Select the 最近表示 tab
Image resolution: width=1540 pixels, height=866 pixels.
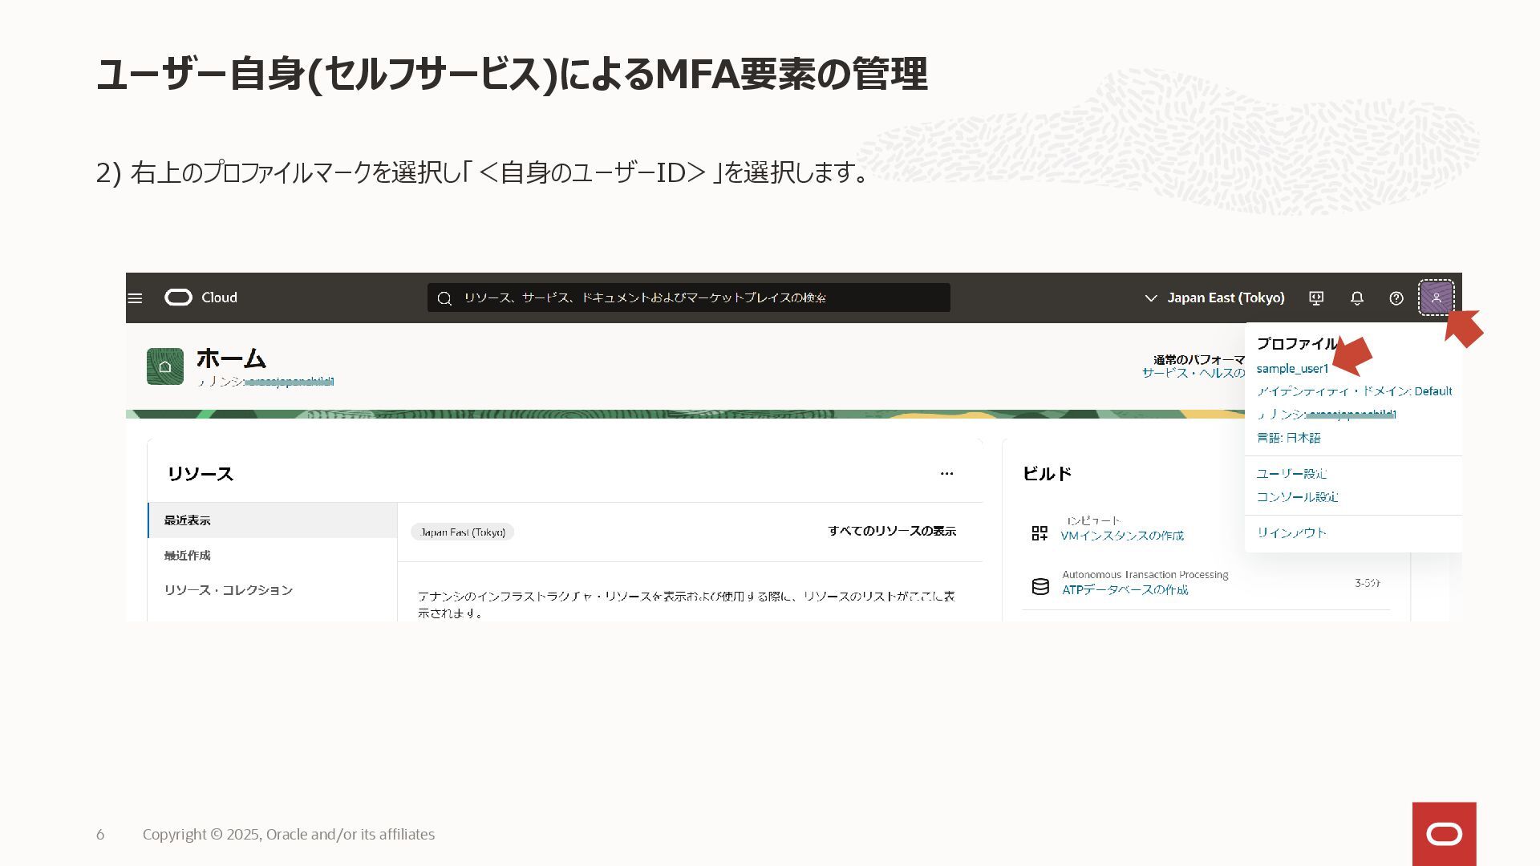tap(273, 520)
